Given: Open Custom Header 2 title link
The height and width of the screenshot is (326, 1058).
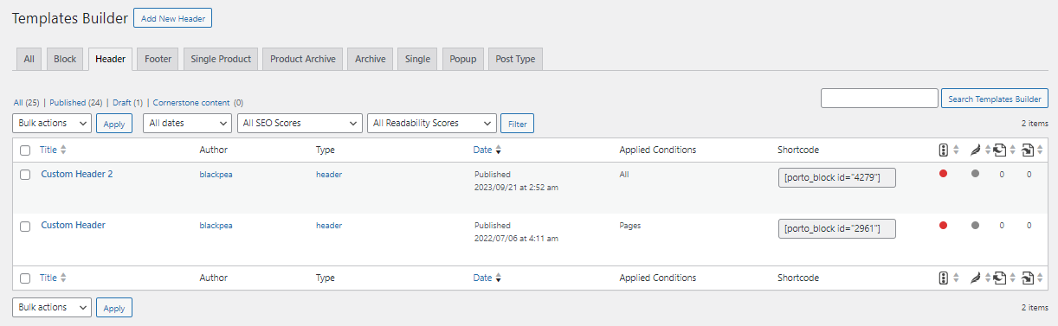Looking at the screenshot, I should click(77, 174).
